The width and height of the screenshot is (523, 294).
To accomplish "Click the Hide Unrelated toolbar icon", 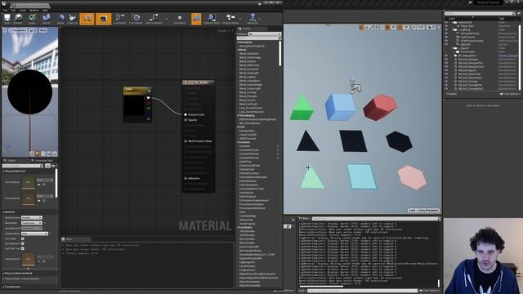I will click(154, 19).
